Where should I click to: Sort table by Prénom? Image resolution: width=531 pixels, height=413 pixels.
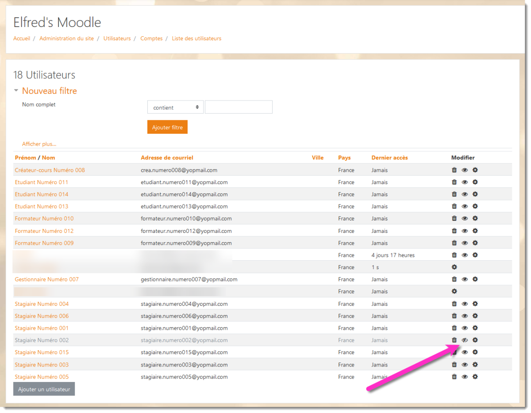[x=25, y=158]
